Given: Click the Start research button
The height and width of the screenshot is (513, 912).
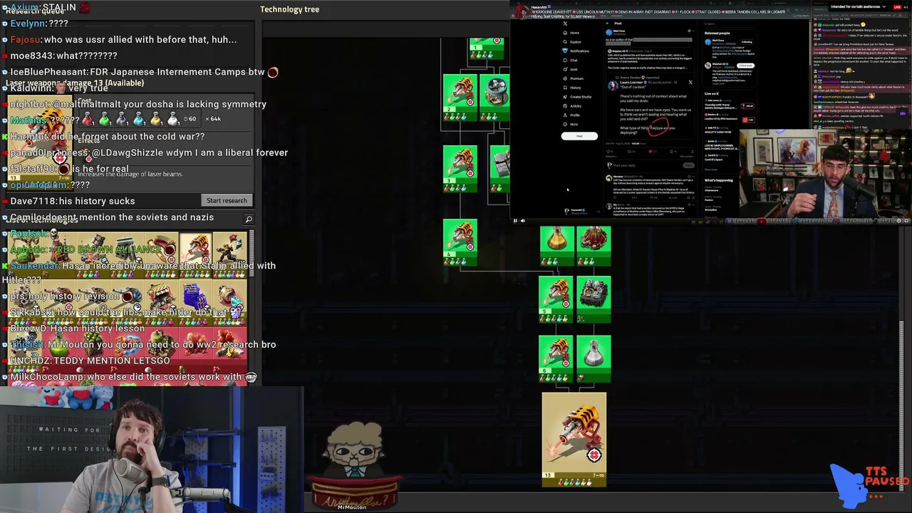Looking at the screenshot, I should click(x=227, y=200).
